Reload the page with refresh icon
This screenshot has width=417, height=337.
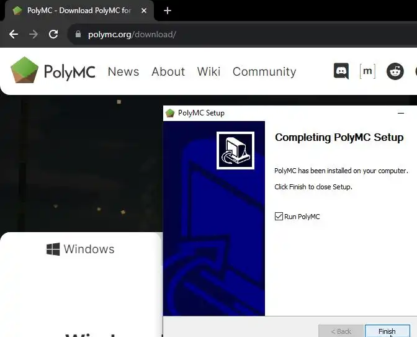point(53,34)
